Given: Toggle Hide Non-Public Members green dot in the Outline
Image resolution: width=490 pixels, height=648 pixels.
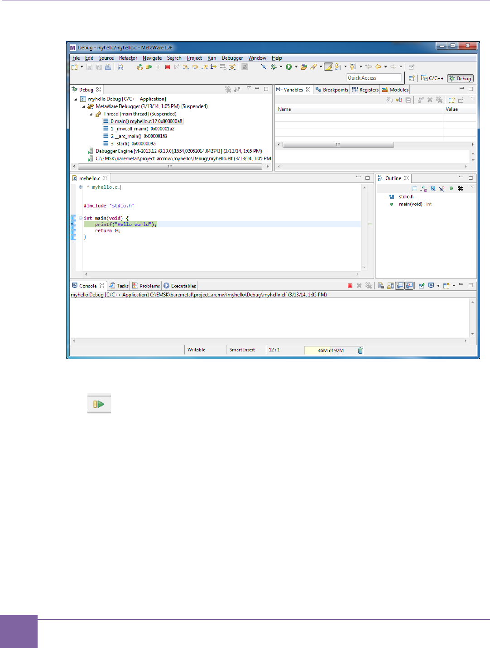Looking at the screenshot, I should click(451, 188).
